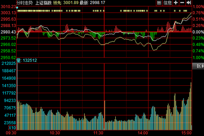Click the tallest closing volume bar near 15:00

(191, 106)
